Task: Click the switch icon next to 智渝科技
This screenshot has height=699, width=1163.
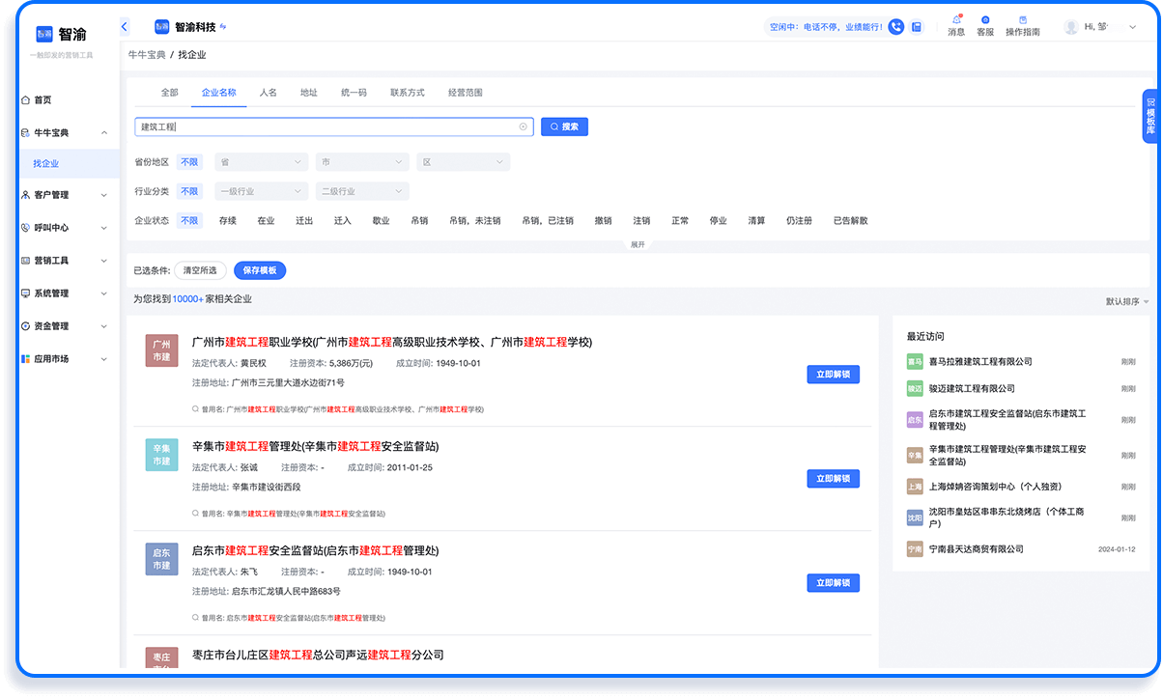Action: [223, 27]
